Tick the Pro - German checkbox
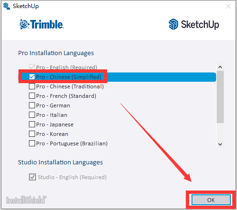Image resolution: width=237 pixels, height=210 pixels. pos(32,105)
